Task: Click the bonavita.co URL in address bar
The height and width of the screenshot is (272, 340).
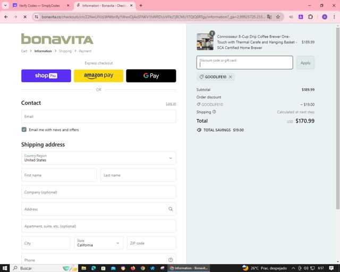Action: click(153, 16)
